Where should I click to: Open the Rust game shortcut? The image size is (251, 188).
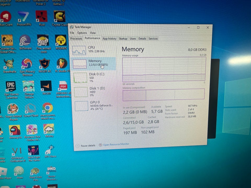tap(42, 18)
